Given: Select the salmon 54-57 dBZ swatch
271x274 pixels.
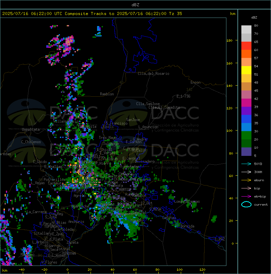Looking at the screenshot, I should point(246,62).
